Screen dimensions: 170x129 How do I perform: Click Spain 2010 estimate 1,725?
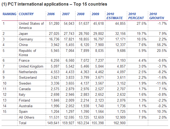121,112
